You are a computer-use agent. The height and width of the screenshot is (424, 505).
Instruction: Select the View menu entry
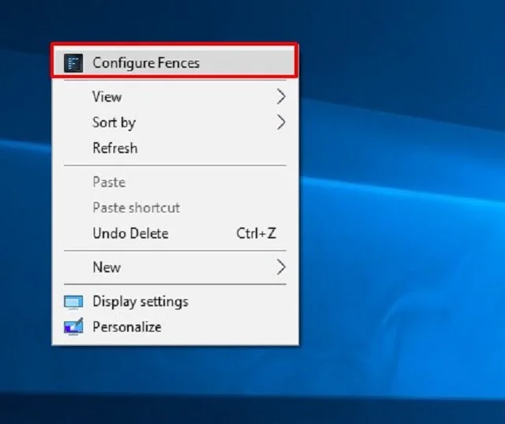tap(175, 96)
